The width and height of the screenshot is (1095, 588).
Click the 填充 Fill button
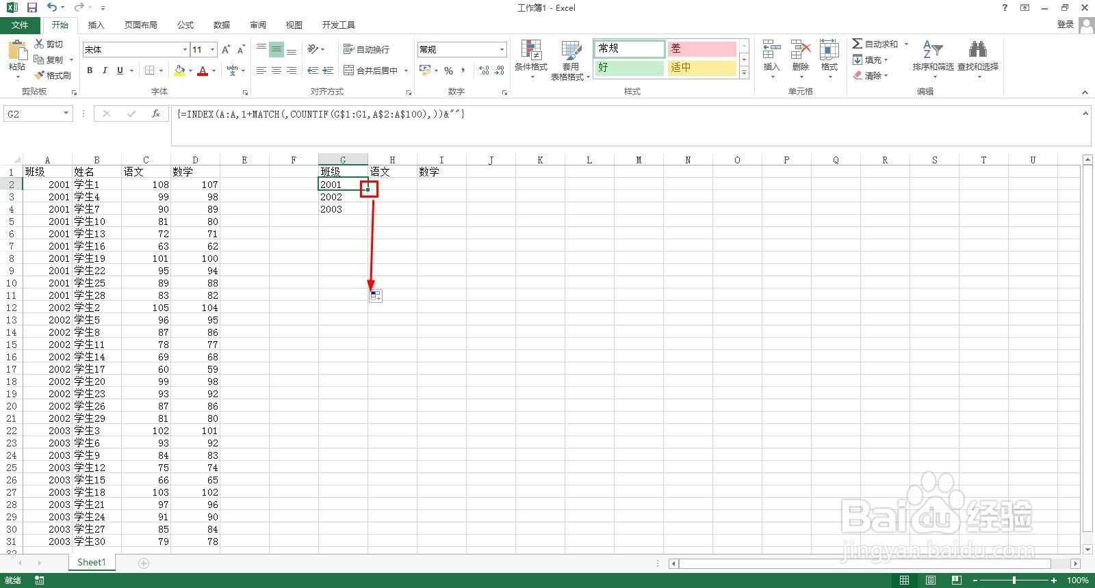coord(870,59)
